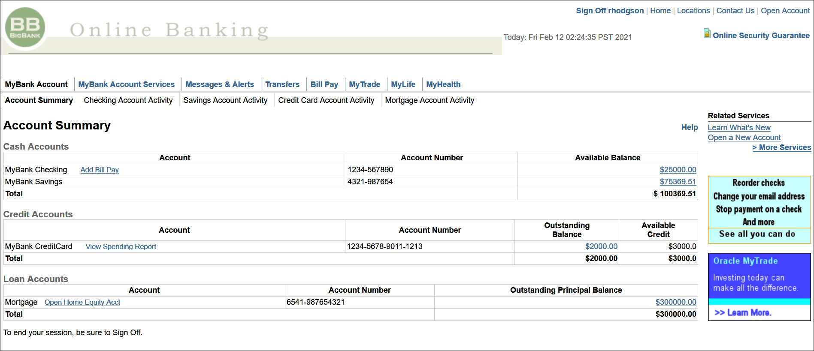Select the Account Summary subtab
The image size is (814, 351).
pyautogui.click(x=39, y=100)
